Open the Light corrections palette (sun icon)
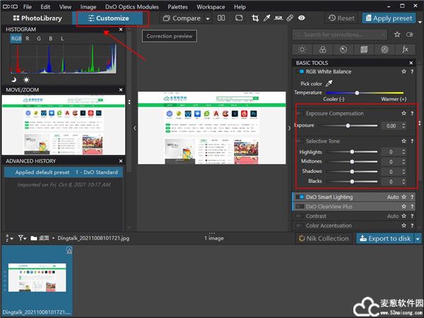The width and height of the screenshot is (424, 318). point(302,49)
